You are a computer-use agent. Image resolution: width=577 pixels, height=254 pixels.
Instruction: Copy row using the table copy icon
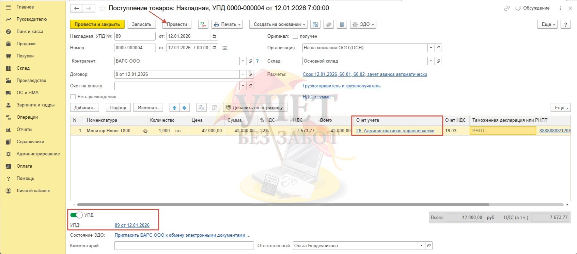tap(201, 108)
